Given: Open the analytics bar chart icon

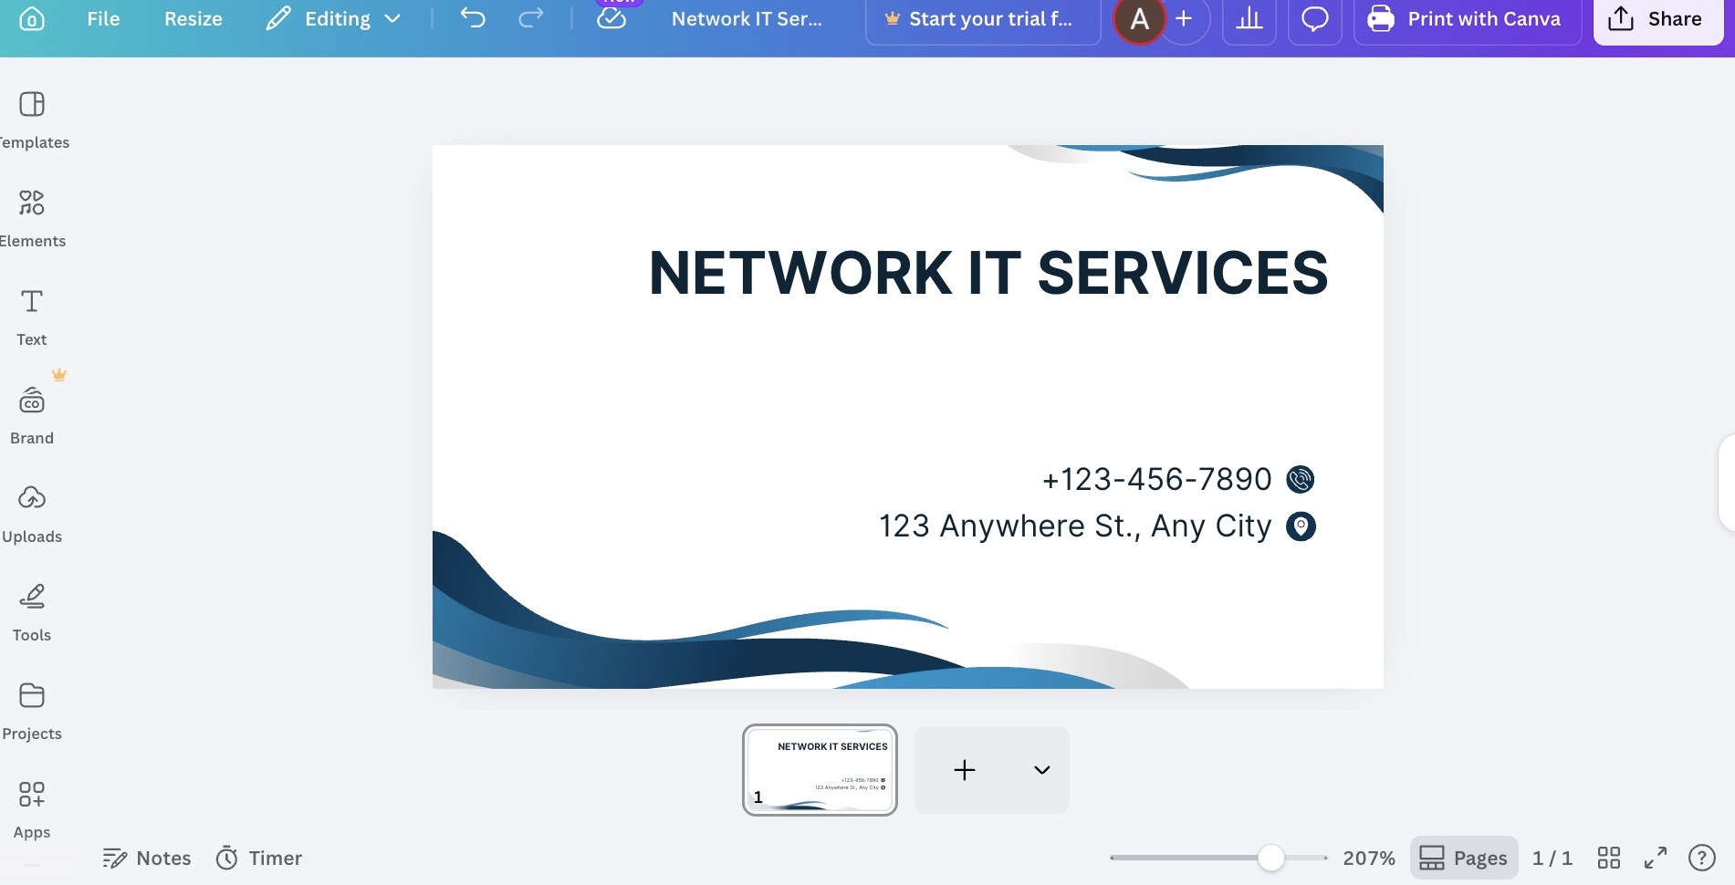Looking at the screenshot, I should tap(1249, 19).
